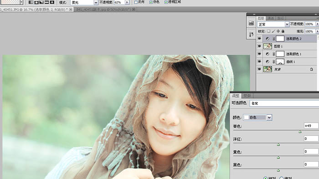Click the 选取颜色 2 adjustment icon
The height and width of the screenshot is (179, 319).
(268, 38)
